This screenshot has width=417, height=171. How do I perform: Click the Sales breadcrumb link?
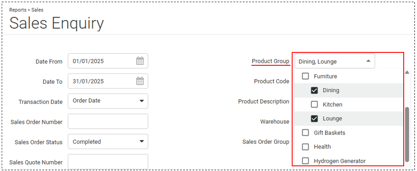(x=37, y=10)
